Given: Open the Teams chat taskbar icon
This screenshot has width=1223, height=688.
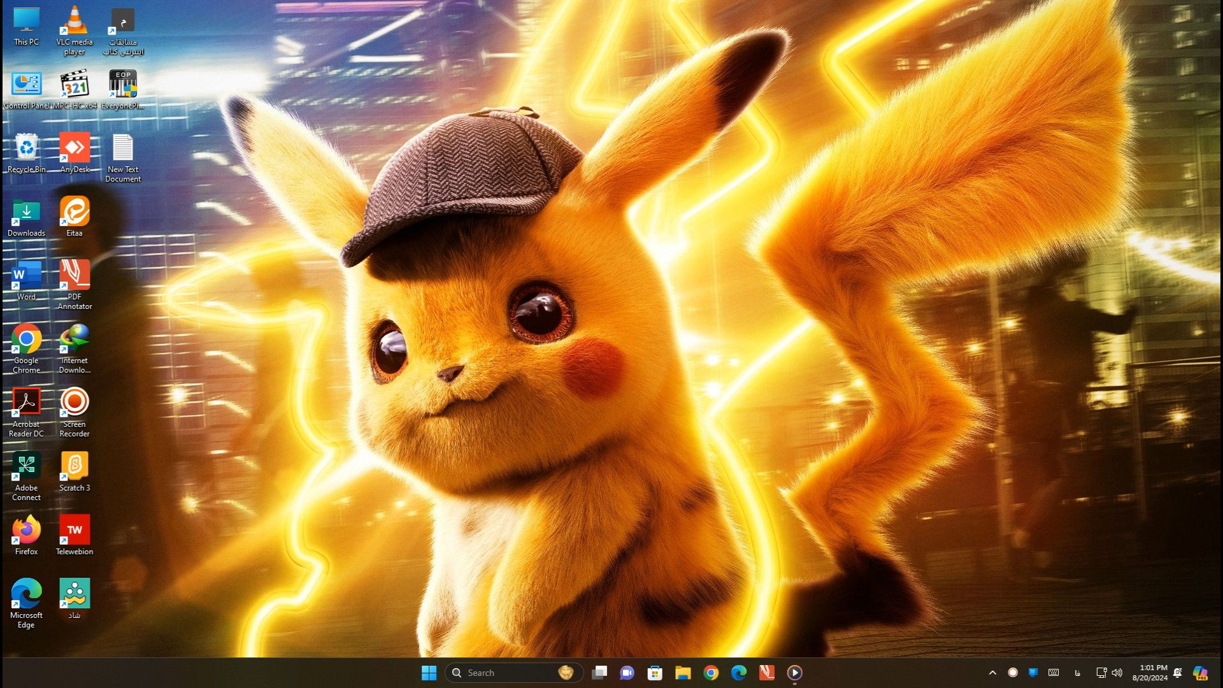Looking at the screenshot, I should tap(627, 673).
